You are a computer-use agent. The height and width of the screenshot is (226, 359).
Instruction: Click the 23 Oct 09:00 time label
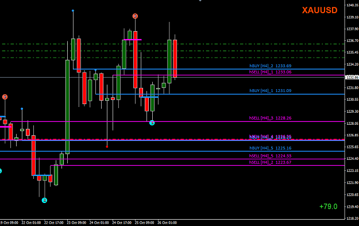coord(76,223)
